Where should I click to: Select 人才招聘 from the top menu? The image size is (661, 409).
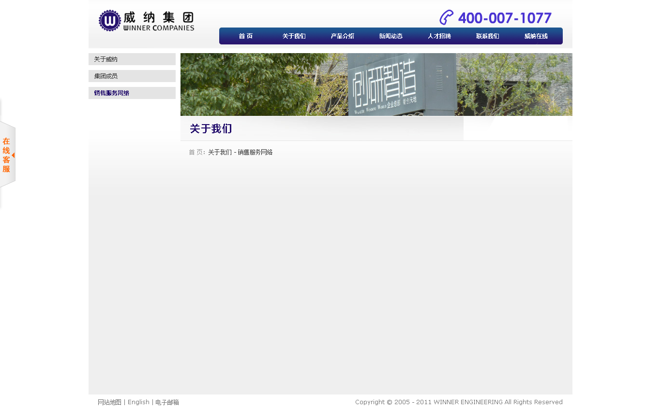(x=439, y=36)
